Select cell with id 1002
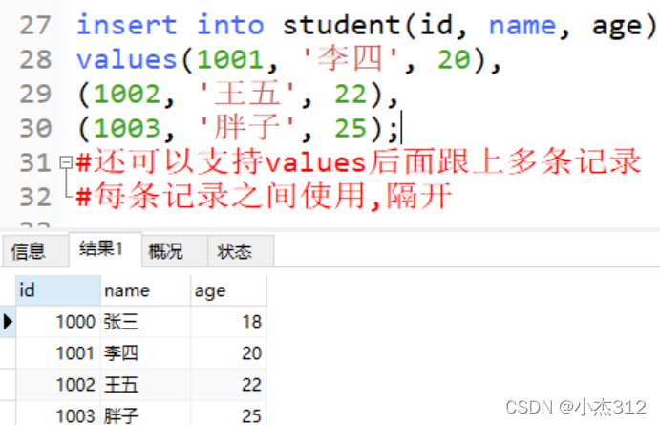 click(58, 385)
